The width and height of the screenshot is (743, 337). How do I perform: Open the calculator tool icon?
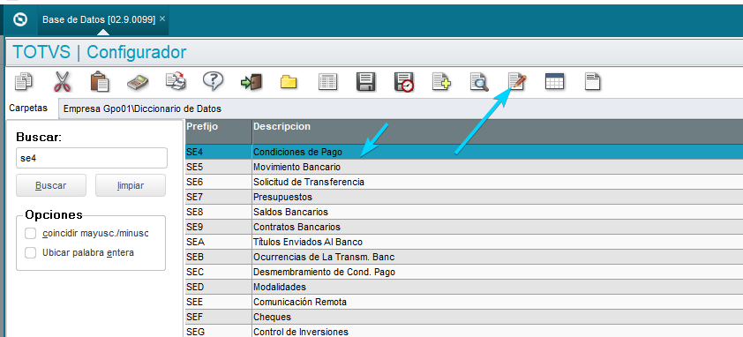138,82
